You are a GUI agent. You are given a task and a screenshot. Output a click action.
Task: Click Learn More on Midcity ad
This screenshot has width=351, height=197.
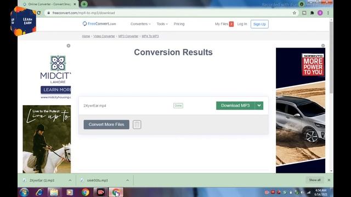(56, 90)
